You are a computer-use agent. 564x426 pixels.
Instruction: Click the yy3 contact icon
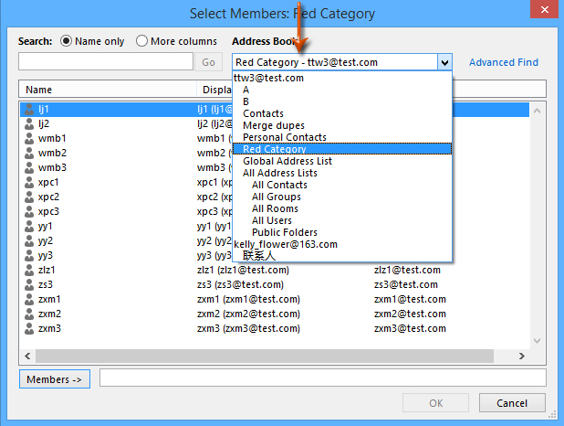29,256
